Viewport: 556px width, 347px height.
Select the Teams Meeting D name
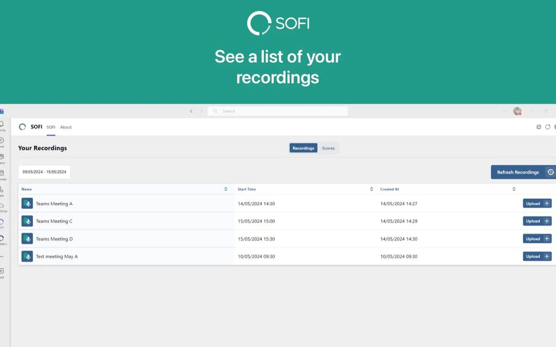click(x=55, y=239)
